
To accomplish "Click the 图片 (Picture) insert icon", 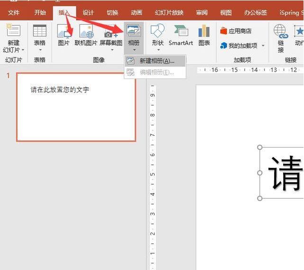I will tap(63, 31).
